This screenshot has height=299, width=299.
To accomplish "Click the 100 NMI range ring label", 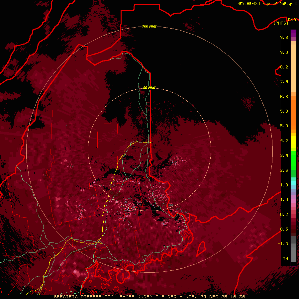I will click(x=149, y=26).
